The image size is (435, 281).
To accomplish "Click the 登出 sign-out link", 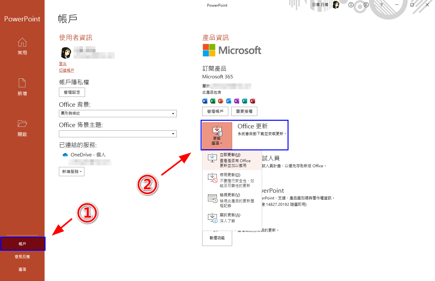I will click(x=63, y=64).
